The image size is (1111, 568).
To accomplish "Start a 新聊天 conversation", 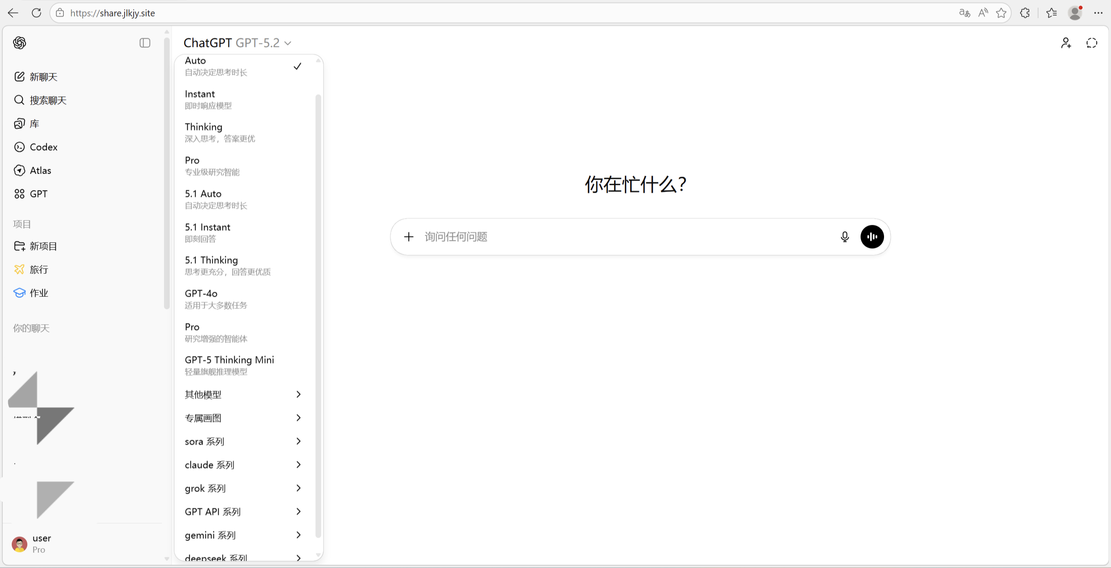I will click(x=43, y=76).
